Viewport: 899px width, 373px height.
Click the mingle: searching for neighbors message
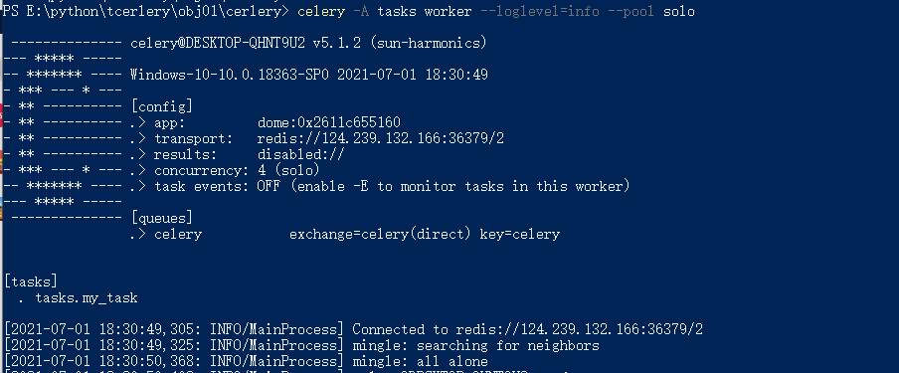(476, 345)
